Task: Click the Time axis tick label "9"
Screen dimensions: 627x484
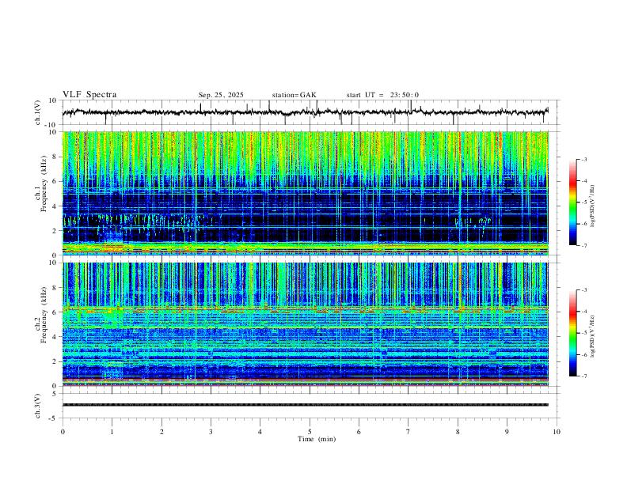Action: 507,432
